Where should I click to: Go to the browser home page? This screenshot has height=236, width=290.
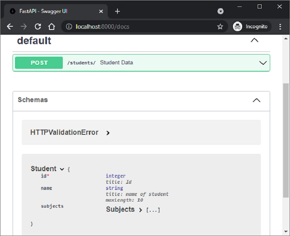pos(52,27)
